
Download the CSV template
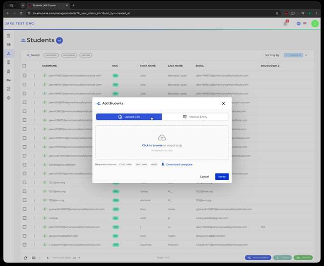pyautogui.click(x=177, y=164)
